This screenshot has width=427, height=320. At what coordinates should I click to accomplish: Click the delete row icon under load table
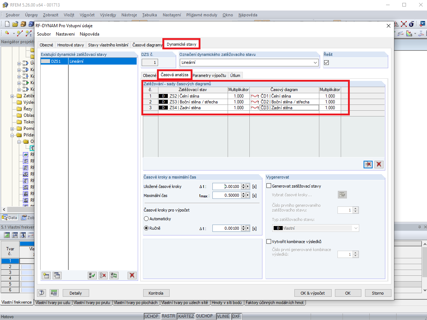point(368,164)
